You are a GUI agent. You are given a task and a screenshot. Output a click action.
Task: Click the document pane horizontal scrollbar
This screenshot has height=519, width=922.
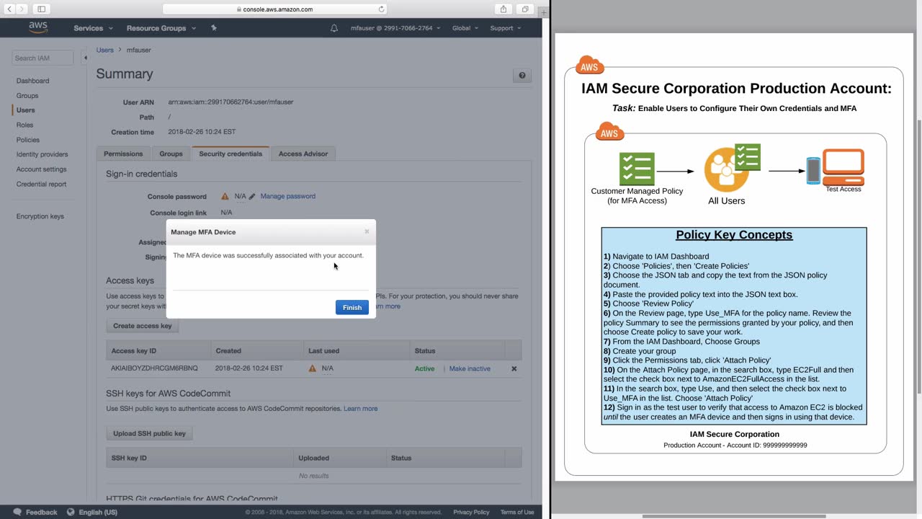[733, 516]
